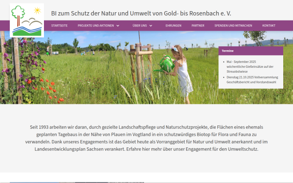Open the Startseite menu item

[x=60, y=25]
